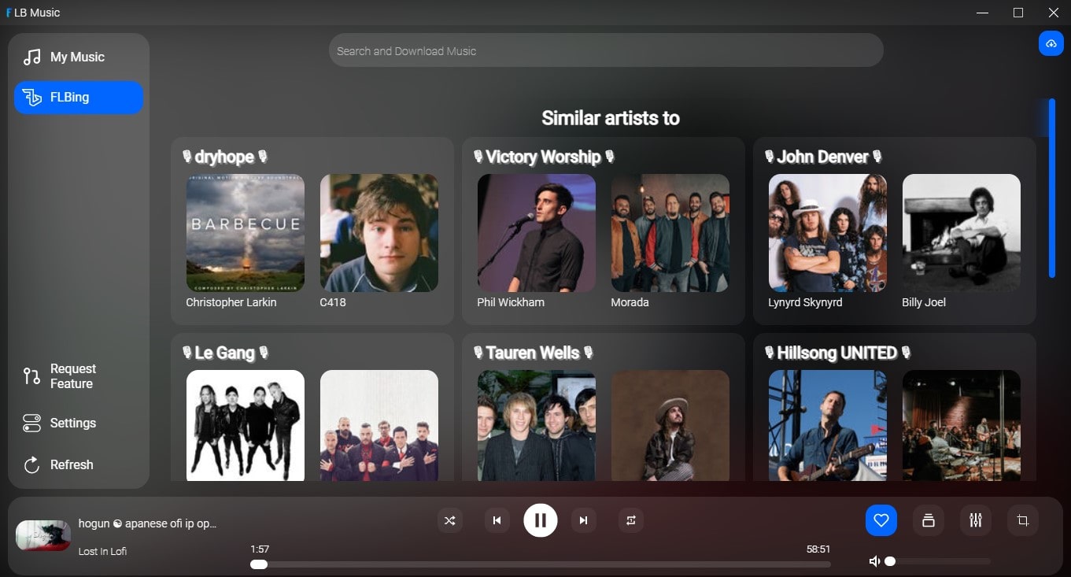The image size is (1071, 577).
Task: Click the crop mini-player icon
Action: click(1023, 520)
